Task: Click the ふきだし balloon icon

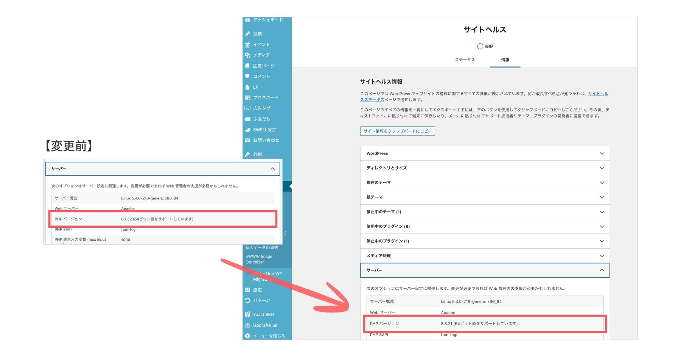Action: point(247,119)
